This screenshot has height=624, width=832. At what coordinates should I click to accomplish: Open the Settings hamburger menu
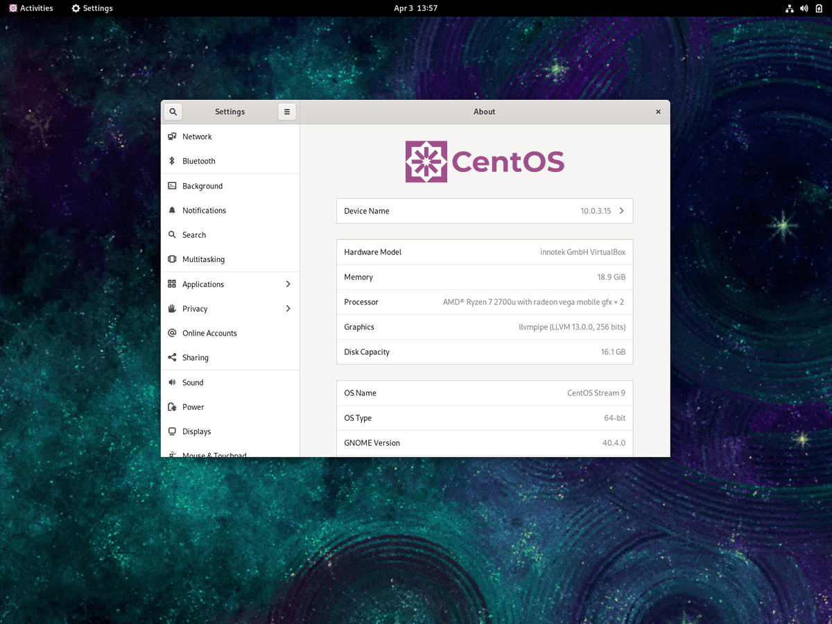(x=287, y=112)
